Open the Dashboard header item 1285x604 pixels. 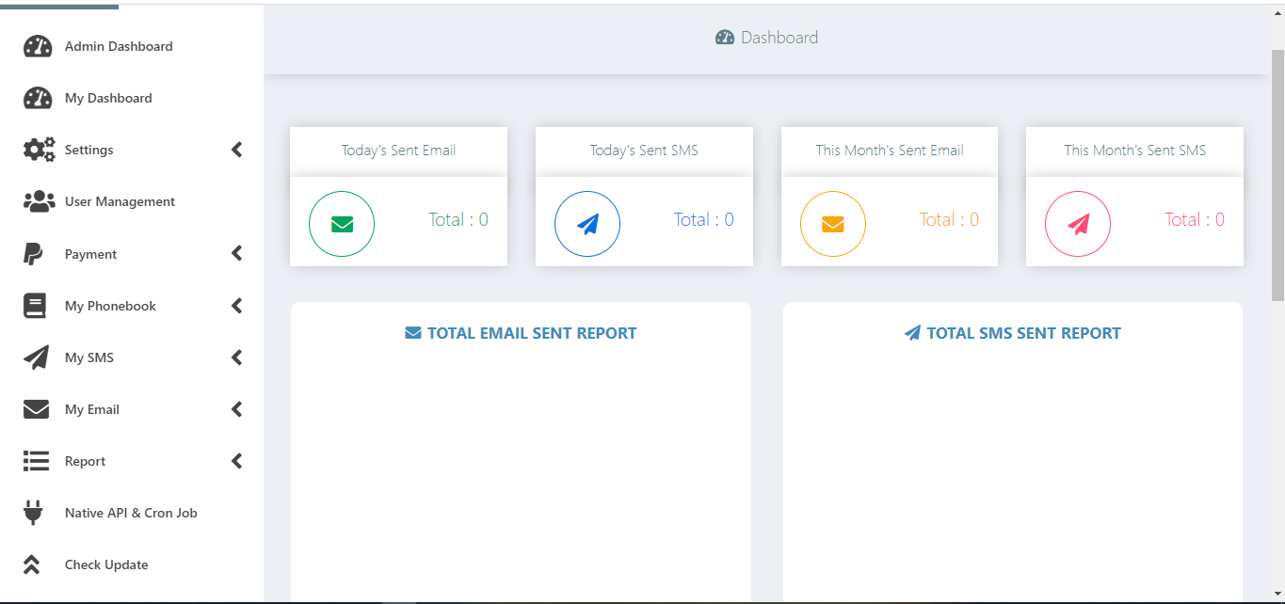[766, 37]
